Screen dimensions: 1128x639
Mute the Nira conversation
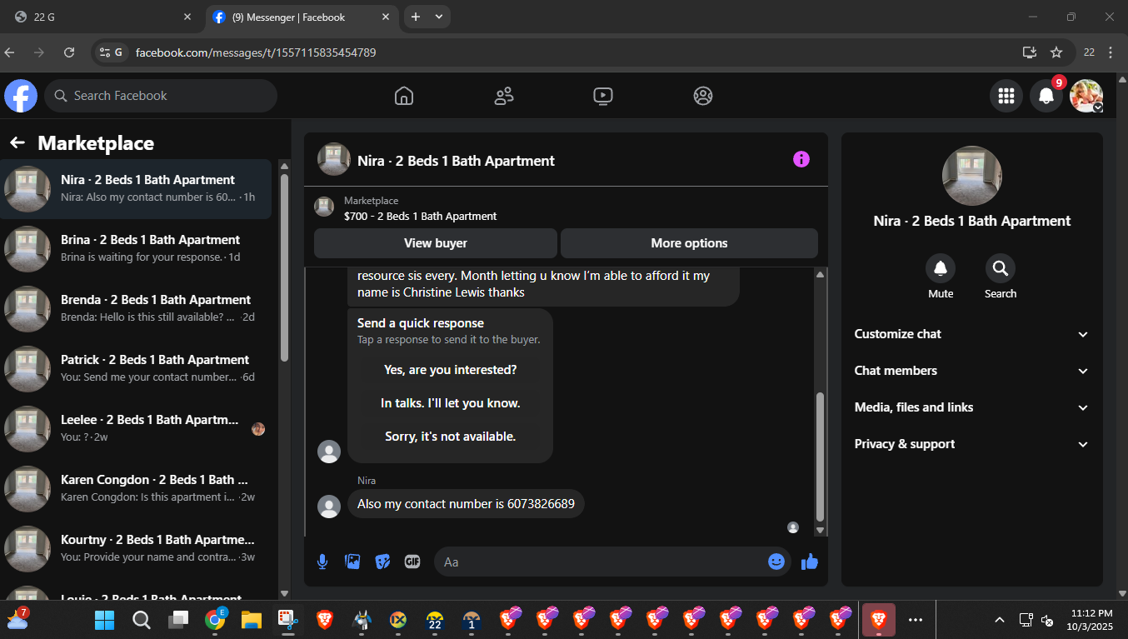941,268
